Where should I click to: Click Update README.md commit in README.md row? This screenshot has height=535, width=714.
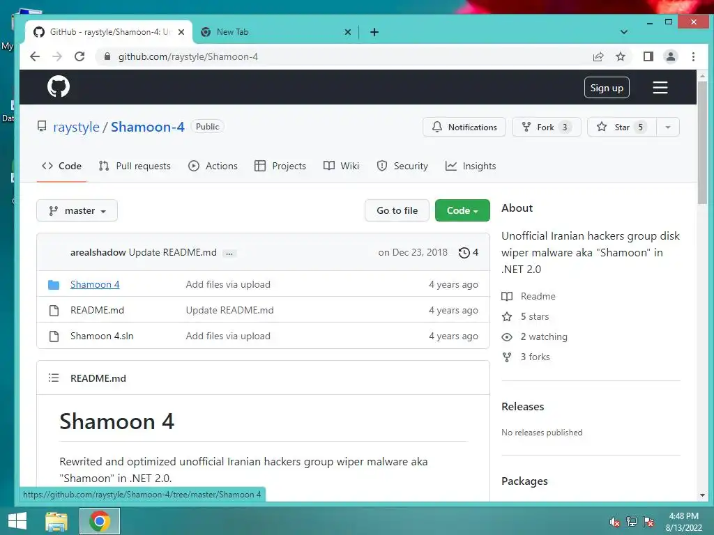229,310
